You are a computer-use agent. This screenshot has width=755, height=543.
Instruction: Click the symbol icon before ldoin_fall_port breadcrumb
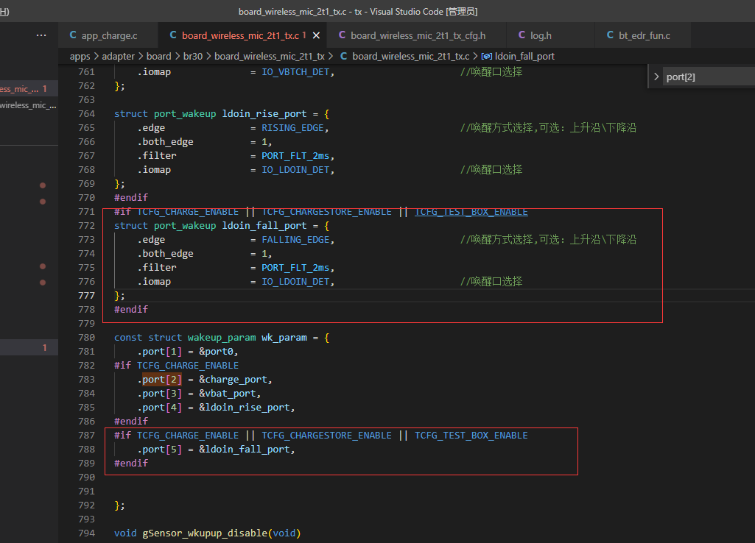487,56
